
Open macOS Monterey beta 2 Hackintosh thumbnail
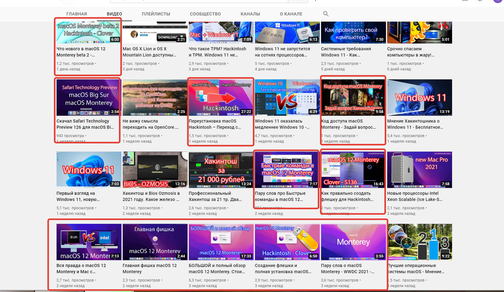point(89,32)
